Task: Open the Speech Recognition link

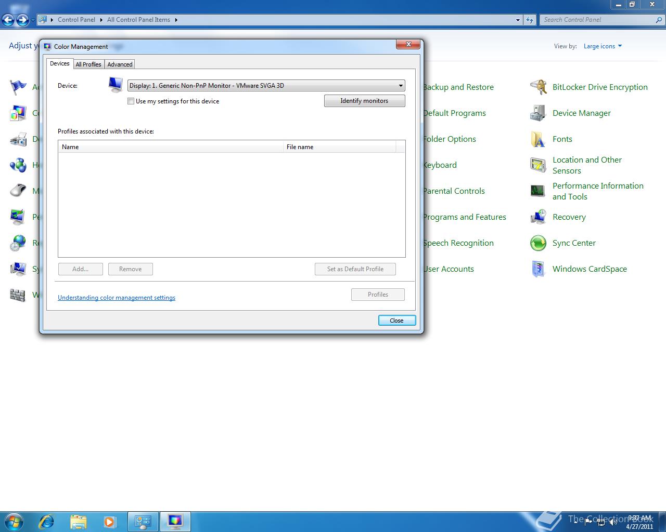Action: (458, 243)
